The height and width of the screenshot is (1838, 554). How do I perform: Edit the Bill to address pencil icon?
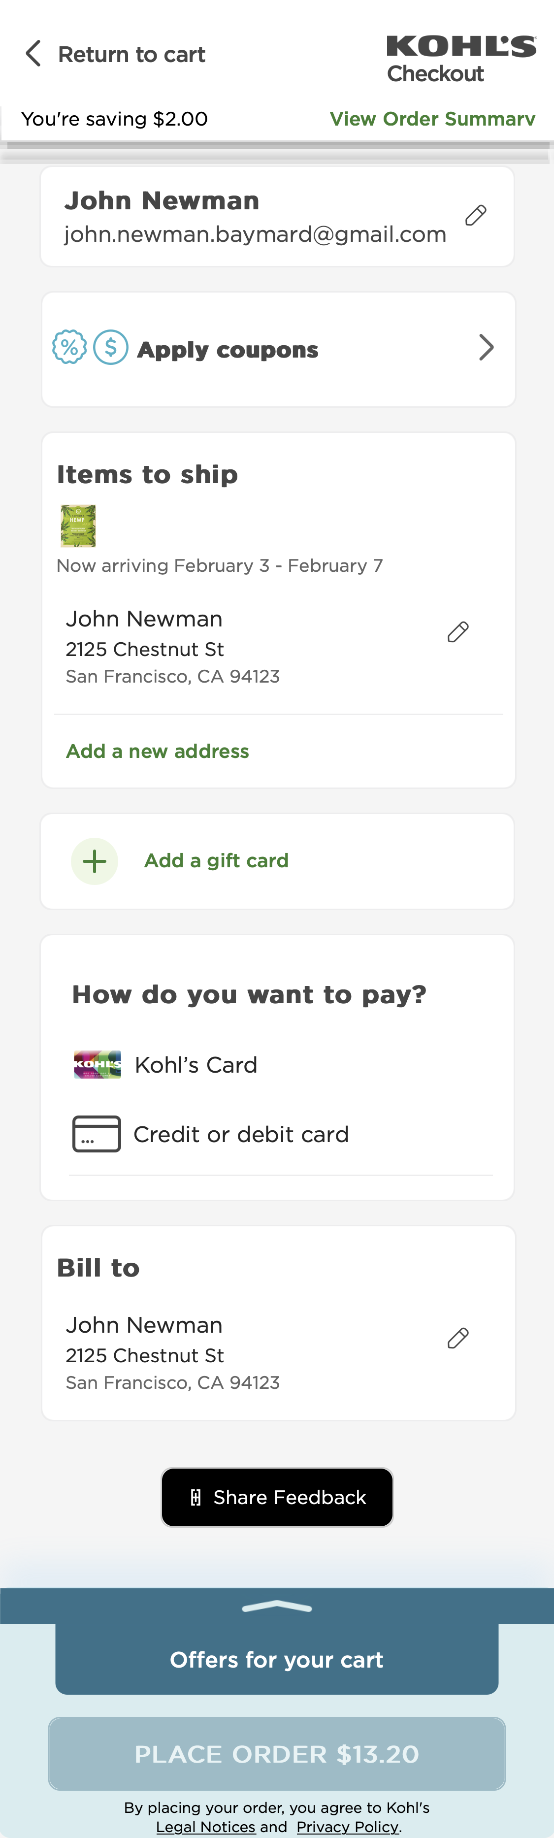(x=458, y=1339)
